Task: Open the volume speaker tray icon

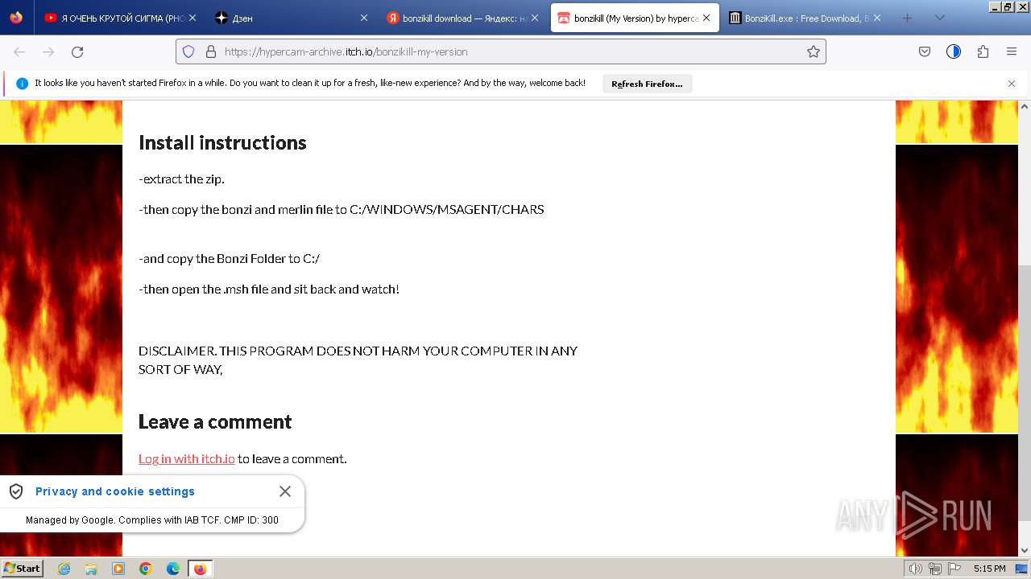Action: pyautogui.click(x=916, y=569)
